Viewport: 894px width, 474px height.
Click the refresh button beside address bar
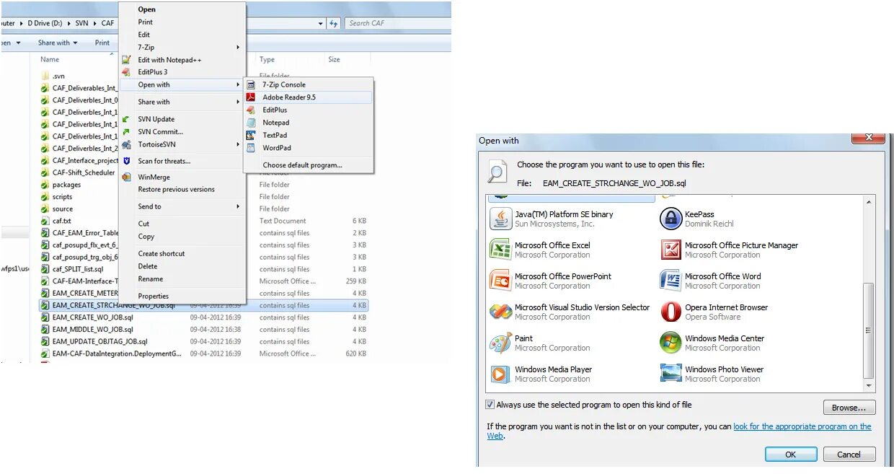click(x=333, y=23)
